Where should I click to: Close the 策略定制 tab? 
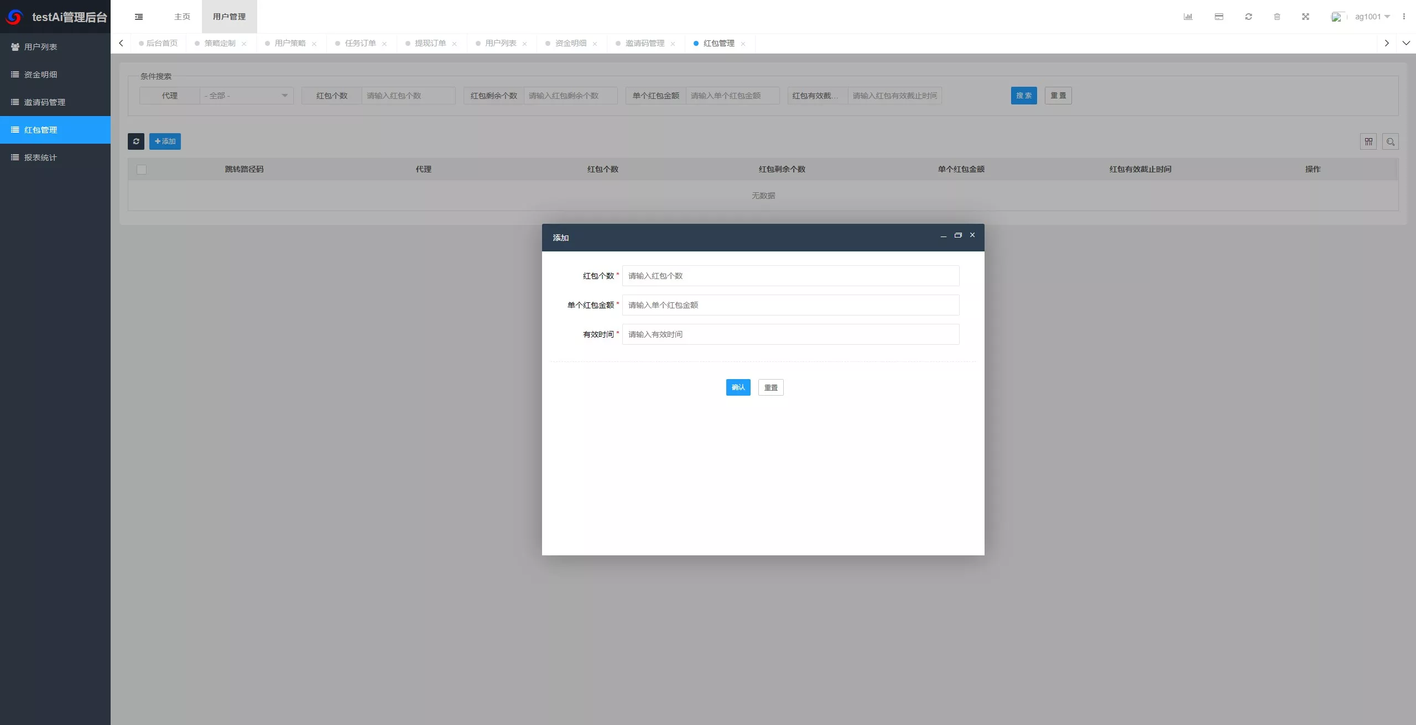pos(244,44)
